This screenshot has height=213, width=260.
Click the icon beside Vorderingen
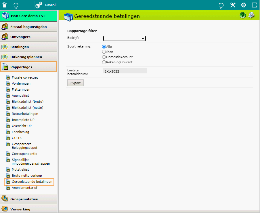coord(8,83)
